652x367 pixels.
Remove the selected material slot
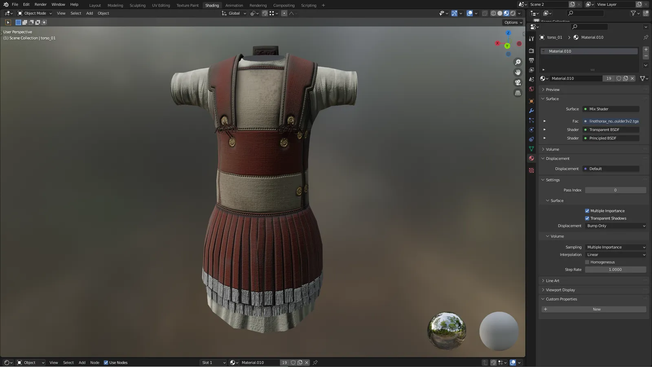[x=646, y=56]
